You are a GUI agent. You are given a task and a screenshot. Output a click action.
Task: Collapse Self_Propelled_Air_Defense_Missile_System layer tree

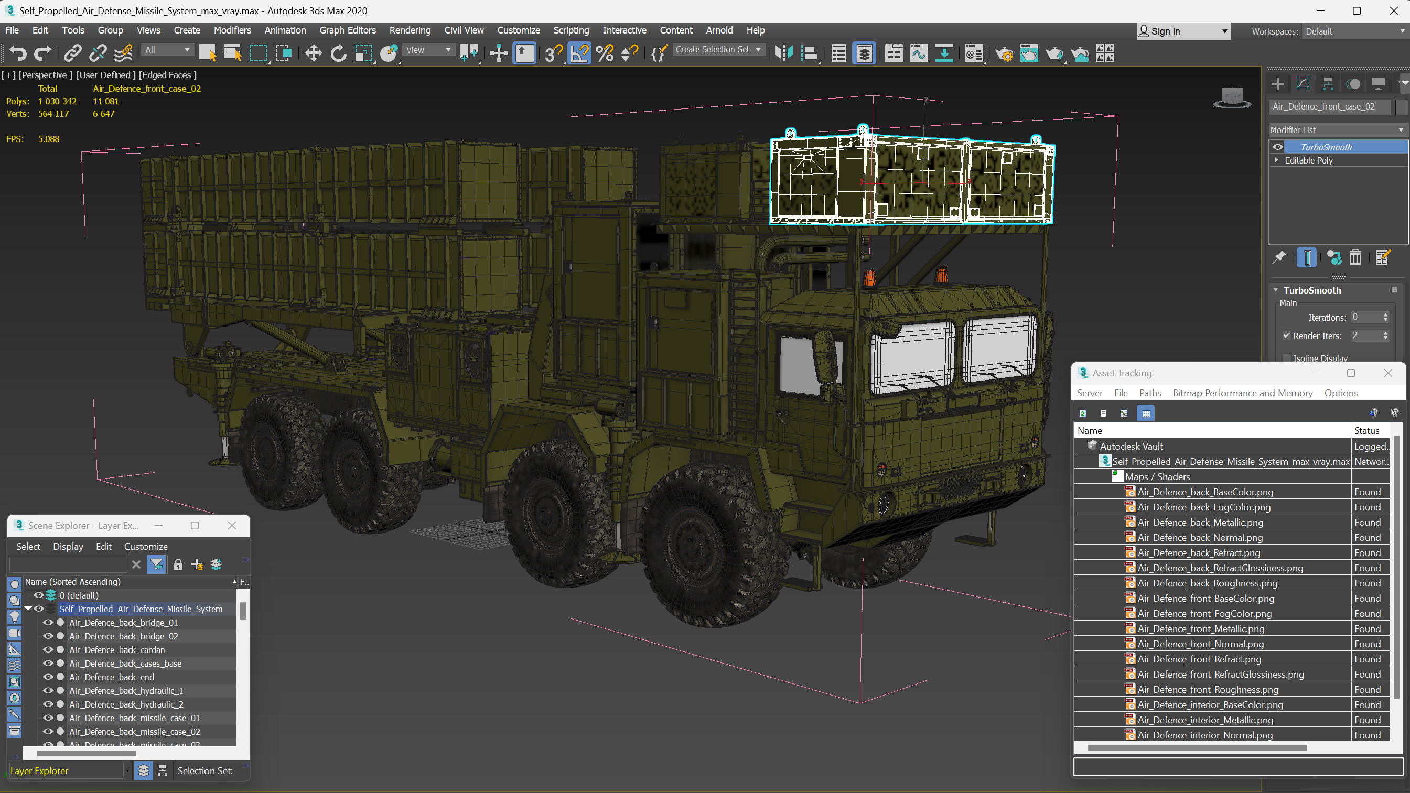tap(27, 609)
